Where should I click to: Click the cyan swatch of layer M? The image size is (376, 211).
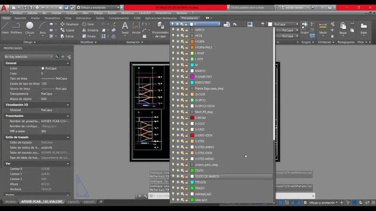[x=192, y=65]
